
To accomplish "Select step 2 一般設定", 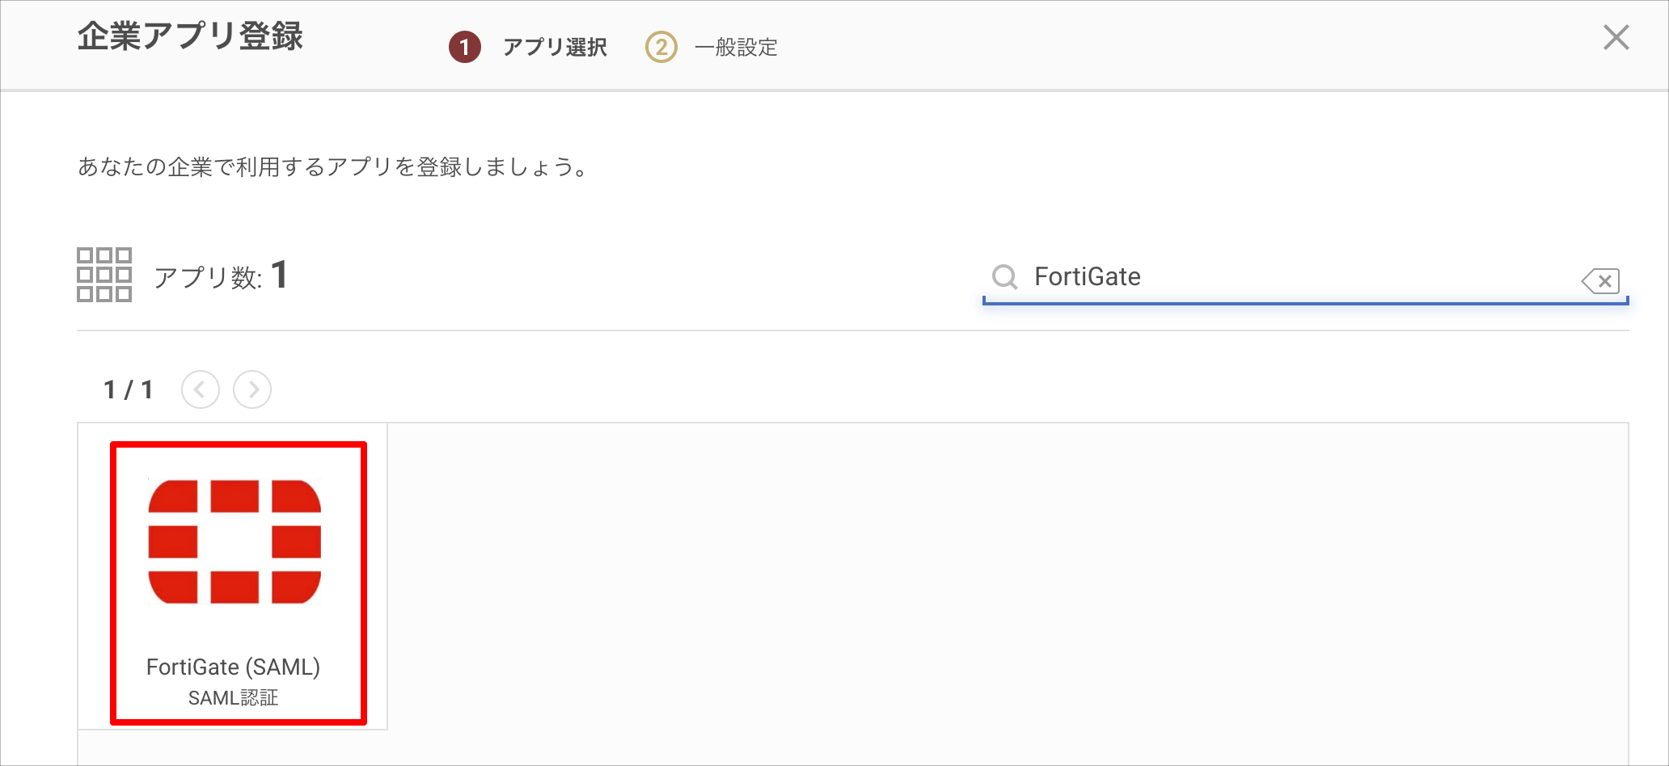I will click(x=712, y=47).
